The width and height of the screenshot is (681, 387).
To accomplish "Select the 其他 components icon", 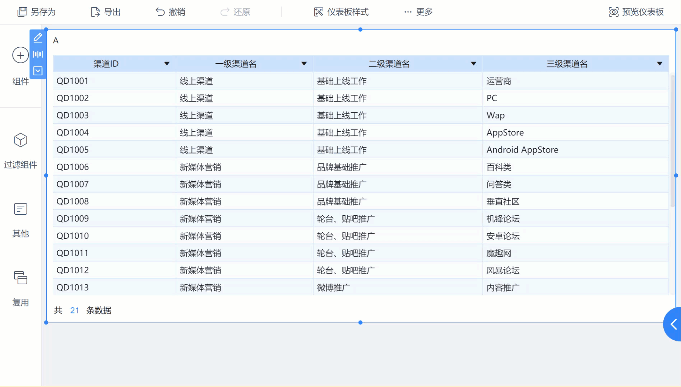I will click(x=20, y=209).
